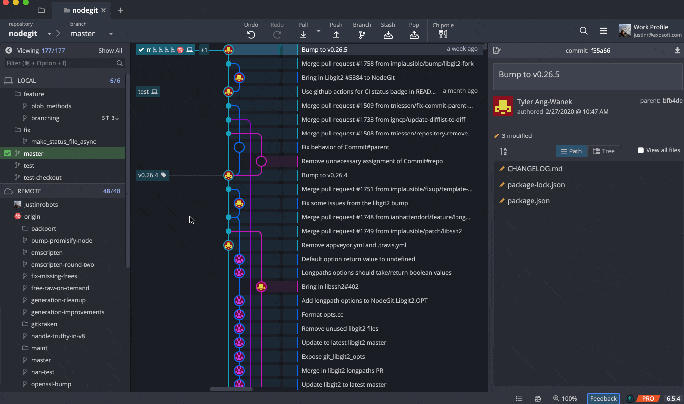Pop the stash using the Pop icon
Screen dimensions: 684x404
click(414, 34)
